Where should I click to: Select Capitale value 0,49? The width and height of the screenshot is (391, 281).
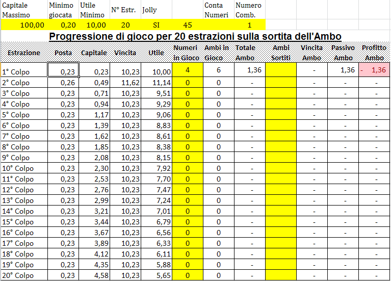click(94, 82)
